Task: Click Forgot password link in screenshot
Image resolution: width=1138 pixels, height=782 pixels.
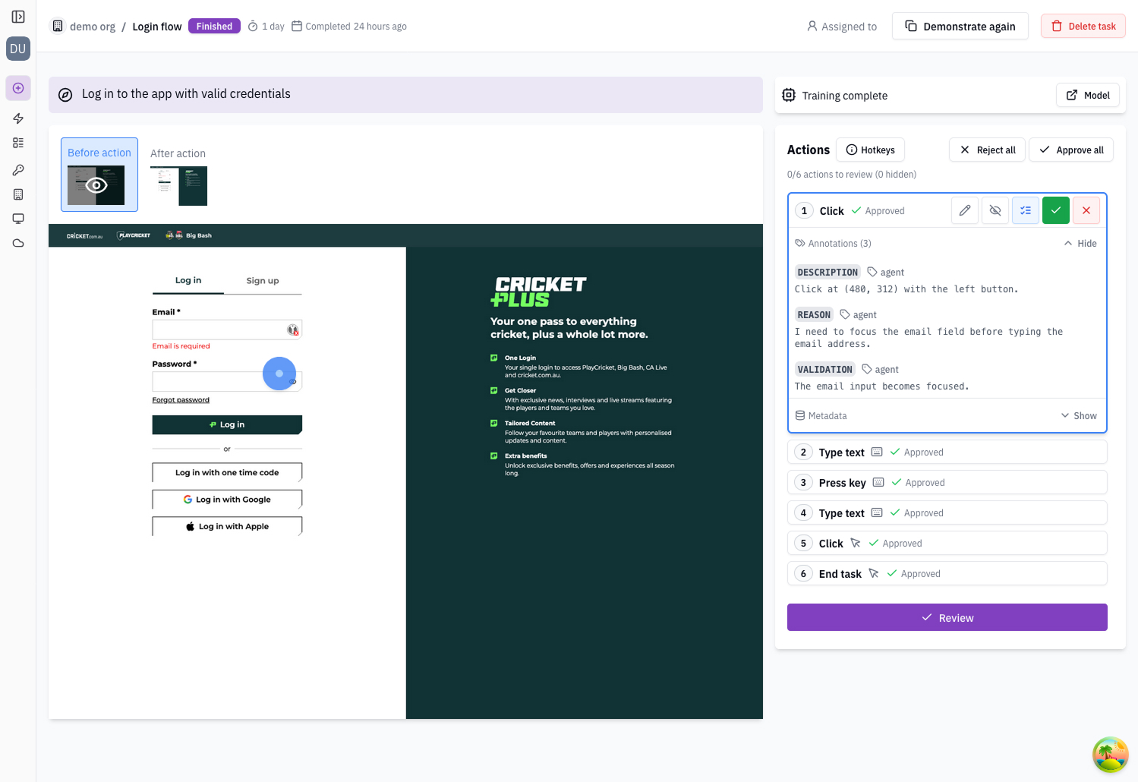Action: click(x=181, y=400)
